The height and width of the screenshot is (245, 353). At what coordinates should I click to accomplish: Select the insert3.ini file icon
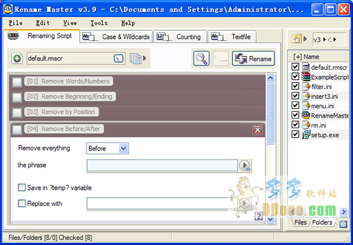(x=306, y=96)
